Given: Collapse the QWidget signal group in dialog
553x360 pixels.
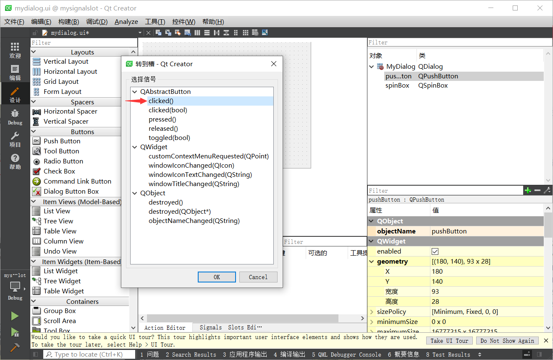Looking at the screenshot, I should point(135,147).
